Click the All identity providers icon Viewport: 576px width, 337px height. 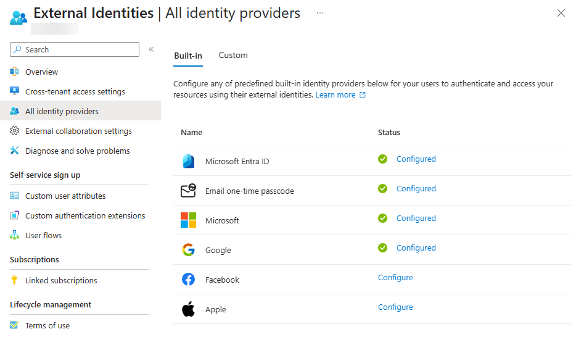(x=14, y=111)
